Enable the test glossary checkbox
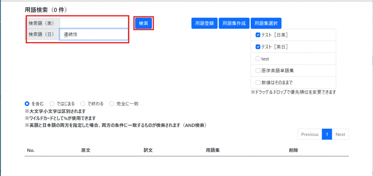Viewport: 373px width, 176px height. 258,59
